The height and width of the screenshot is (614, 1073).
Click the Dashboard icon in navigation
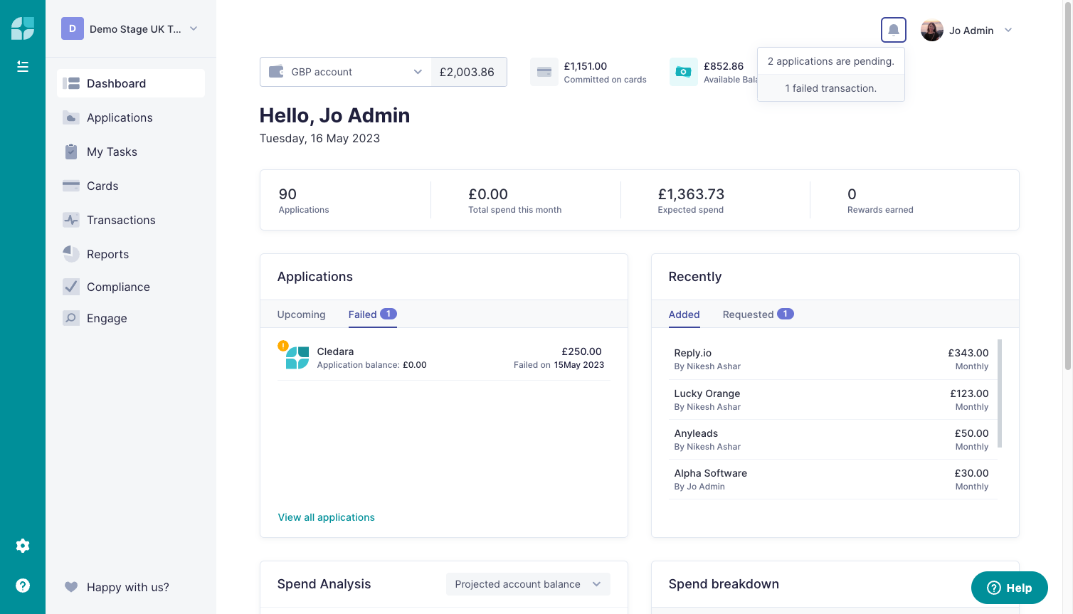[x=71, y=83]
